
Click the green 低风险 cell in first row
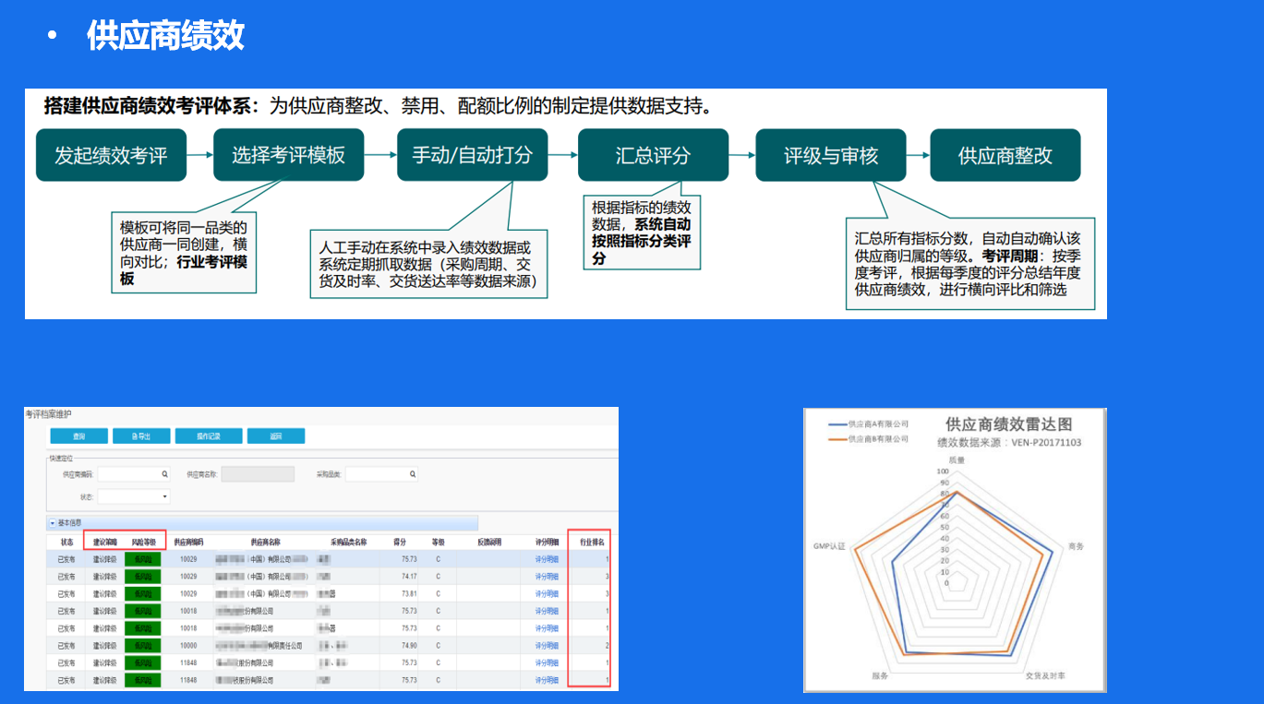143,559
